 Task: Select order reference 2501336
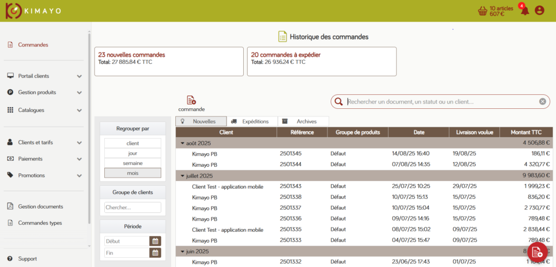pyautogui.click(x=291, y=219)
